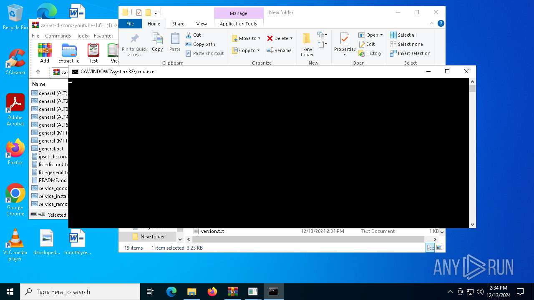Click Cut in the Clipboard group
The height and width of the screenshot is (300, 534).
pos(194,35)
